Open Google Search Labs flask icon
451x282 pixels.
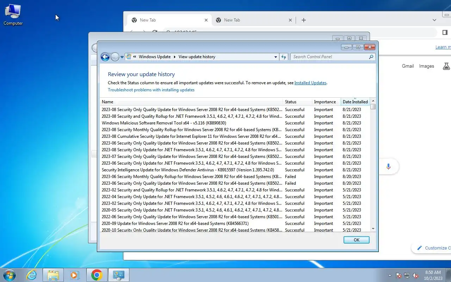click(446, 66)
